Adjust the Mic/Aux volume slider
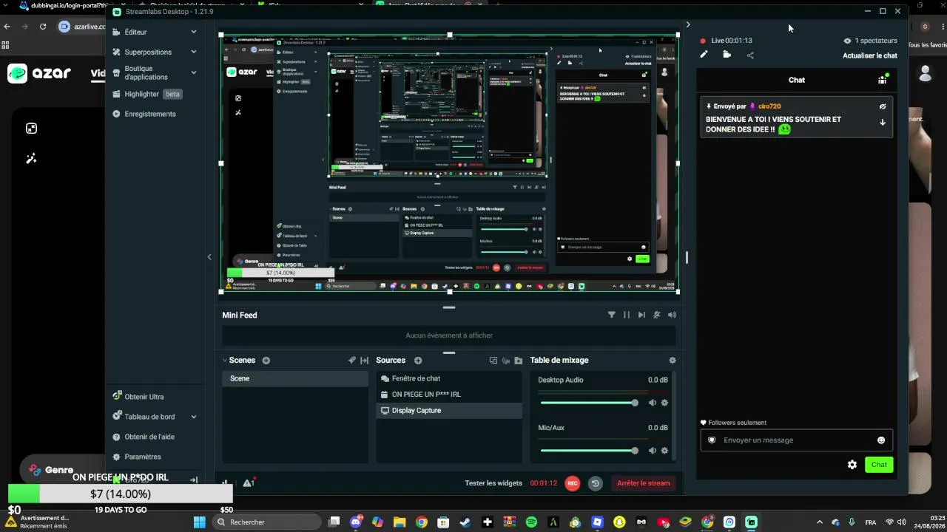This screenshot has width=947, height=532. coord(589,451)
